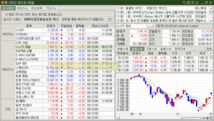Click the checklist icon in title bar
Image resolution: width=214 pixels, height=121 pixels.
pyautogui.click(x=189, y=2)
